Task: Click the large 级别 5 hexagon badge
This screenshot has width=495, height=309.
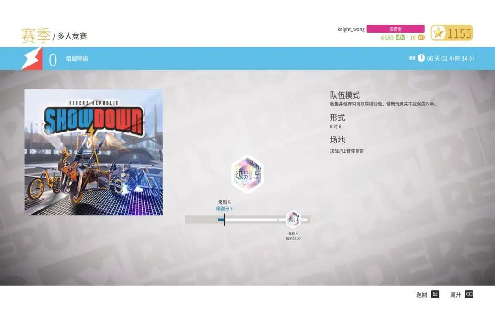Action: (247, 174)
